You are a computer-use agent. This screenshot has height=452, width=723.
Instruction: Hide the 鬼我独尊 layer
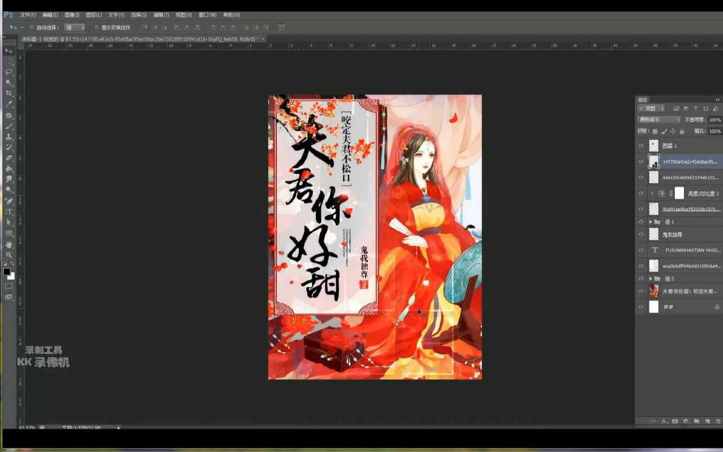pyautogui.click(x=641, y=234)
